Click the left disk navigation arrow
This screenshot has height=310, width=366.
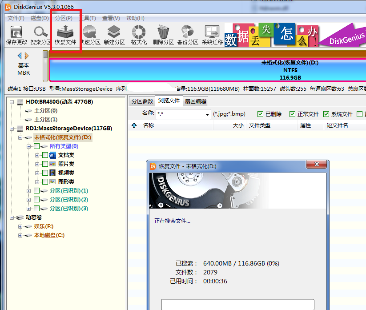tap(20, 56)
